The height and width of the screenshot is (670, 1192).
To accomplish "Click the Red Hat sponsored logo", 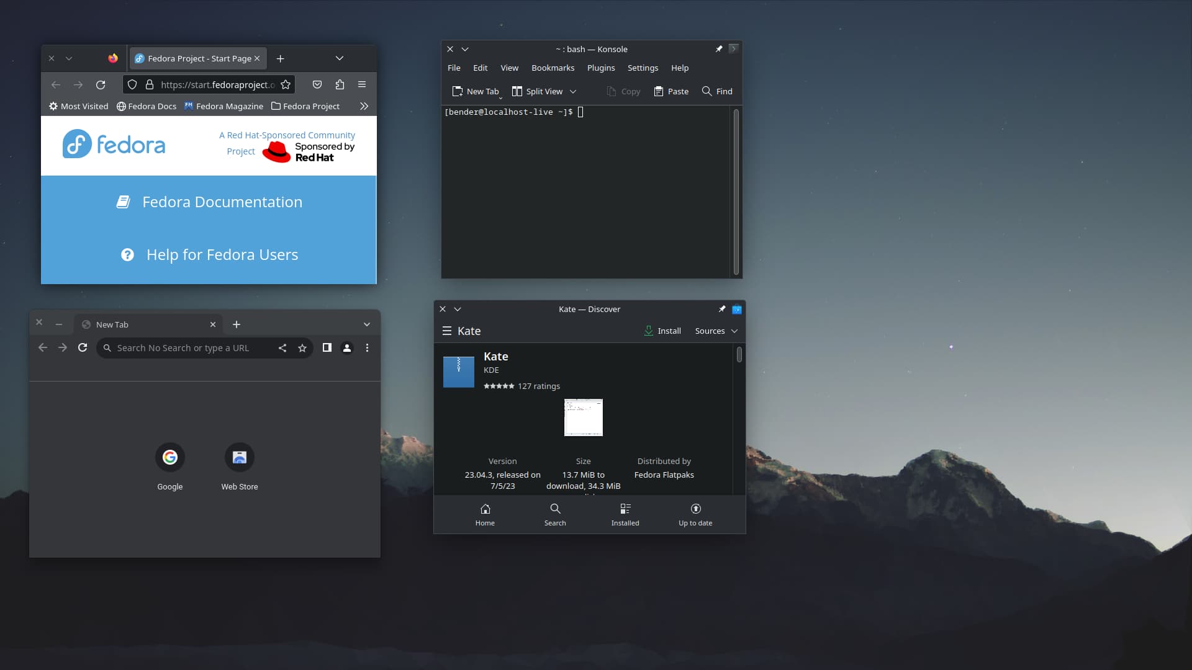I will pyautogui.click(x=309, y=152).
